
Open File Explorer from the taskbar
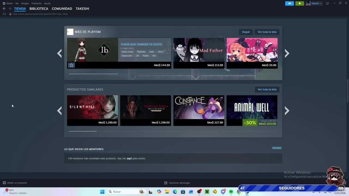point(167,192)
